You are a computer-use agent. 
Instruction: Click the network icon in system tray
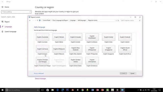pos(143,90)
